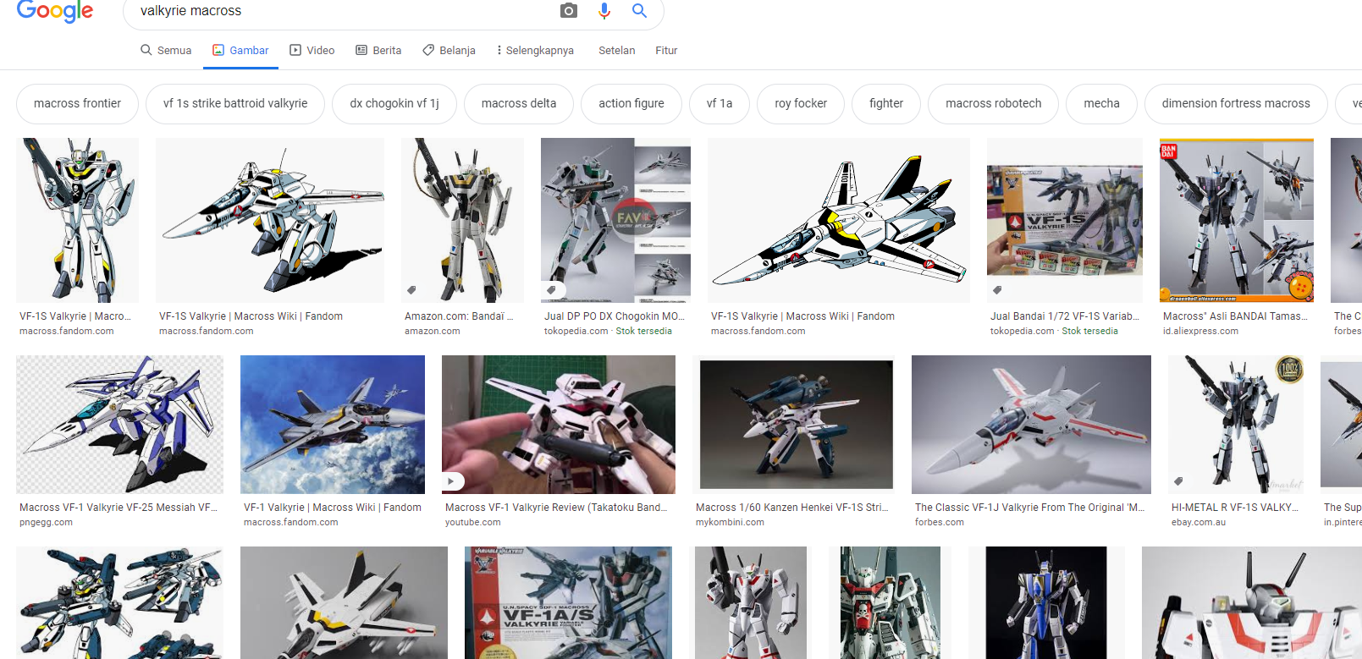Filter by vf 1s strike battroid valkyrie
The height and width of the screenshot is (659, 1362).
coord(235,103)
